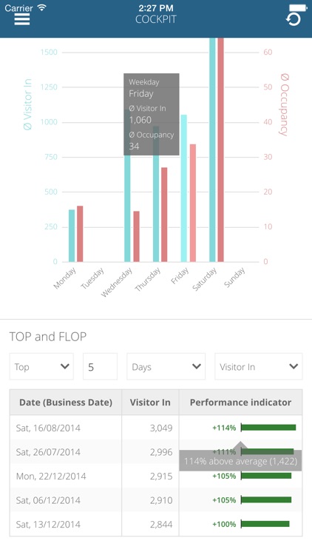Sort by Visitor In column header
The height and width of the screenshot is (555, 312).
150,402
